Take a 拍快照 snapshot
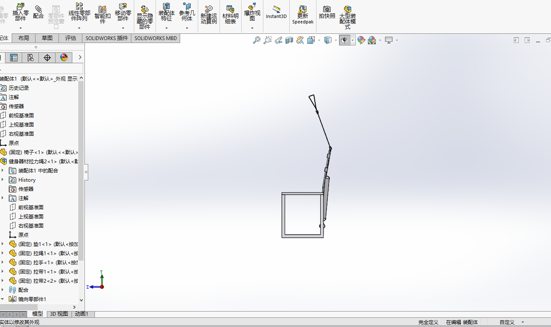The width and height of the screenshot is (551, 327). point(327,12)
